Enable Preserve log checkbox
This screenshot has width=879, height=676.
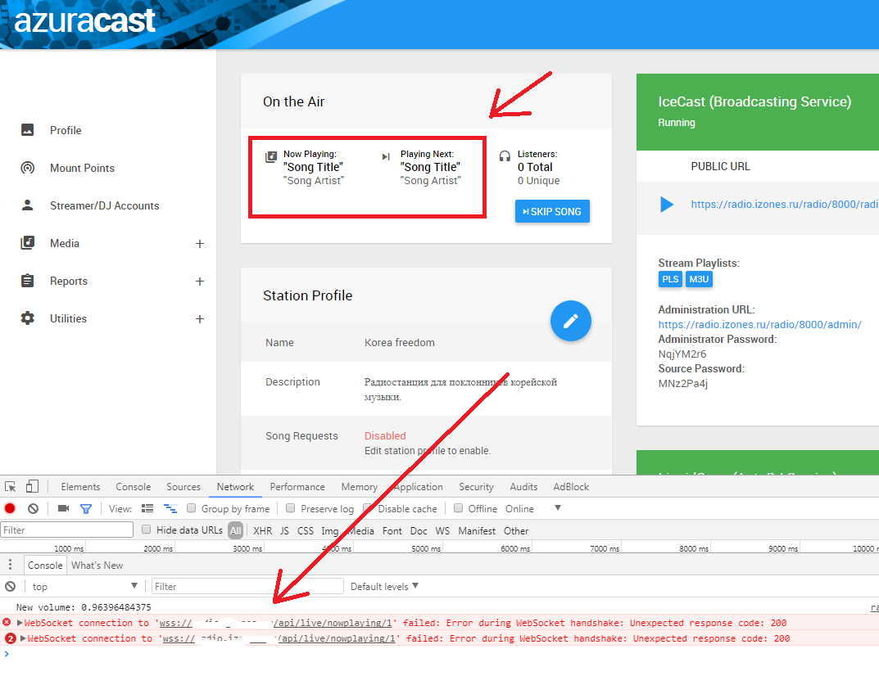(290, 508)
